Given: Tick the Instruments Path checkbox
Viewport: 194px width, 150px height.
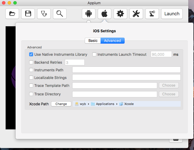Looking at the screenshot, I should (31, 70).
